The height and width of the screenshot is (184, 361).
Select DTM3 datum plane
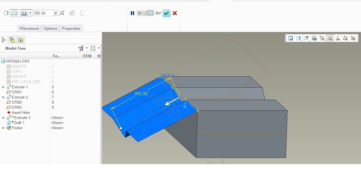[x=14, y=107]
